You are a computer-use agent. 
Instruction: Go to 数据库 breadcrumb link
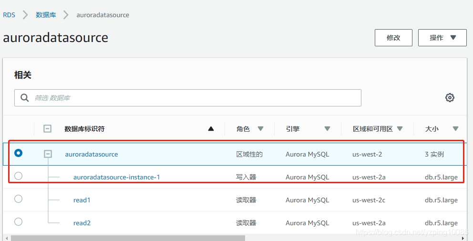coord(46,15)
